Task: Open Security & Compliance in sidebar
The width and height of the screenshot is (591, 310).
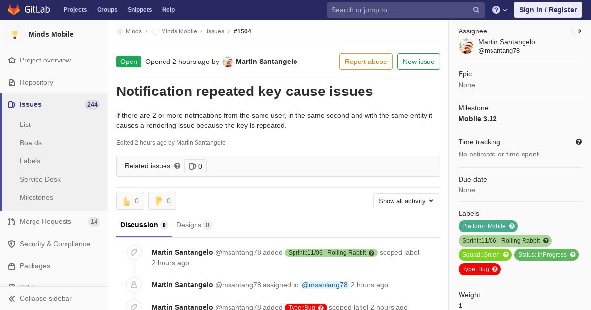Action: [x=54, y=244]
